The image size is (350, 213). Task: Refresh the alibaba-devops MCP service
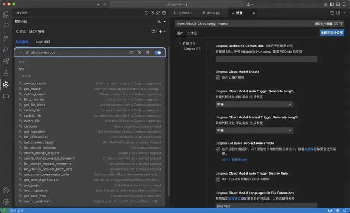pos(131,53)
